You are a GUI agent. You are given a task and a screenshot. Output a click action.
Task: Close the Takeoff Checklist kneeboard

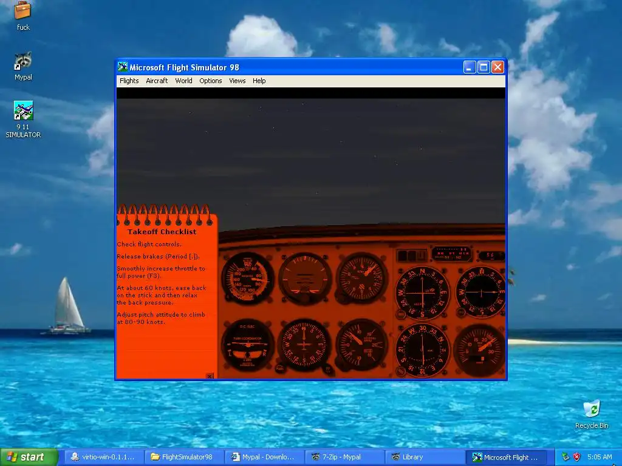(x=210, y=376)
